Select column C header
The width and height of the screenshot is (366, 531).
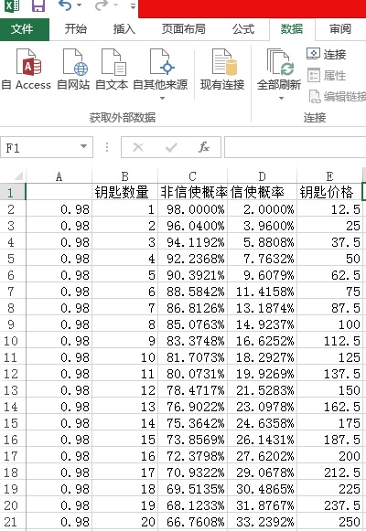192,176
